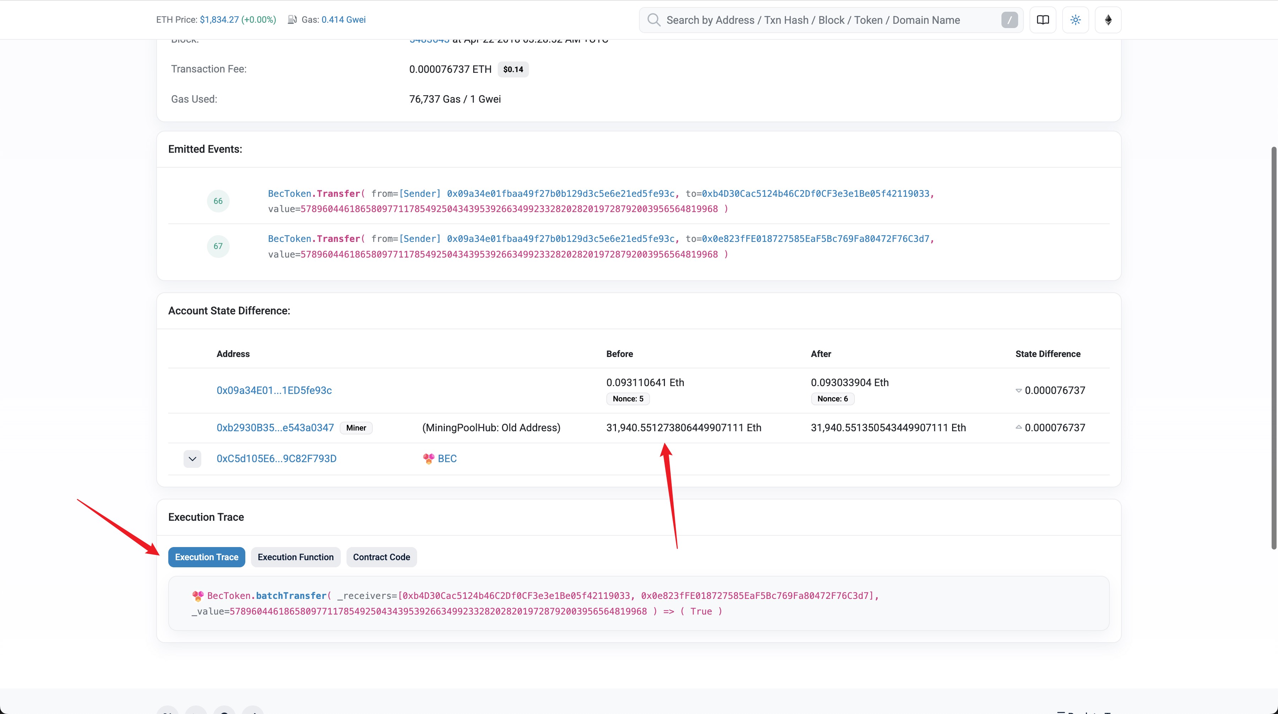Click the Address column header
Viewport: 1278px width, 714px height.
click(233, 354)
